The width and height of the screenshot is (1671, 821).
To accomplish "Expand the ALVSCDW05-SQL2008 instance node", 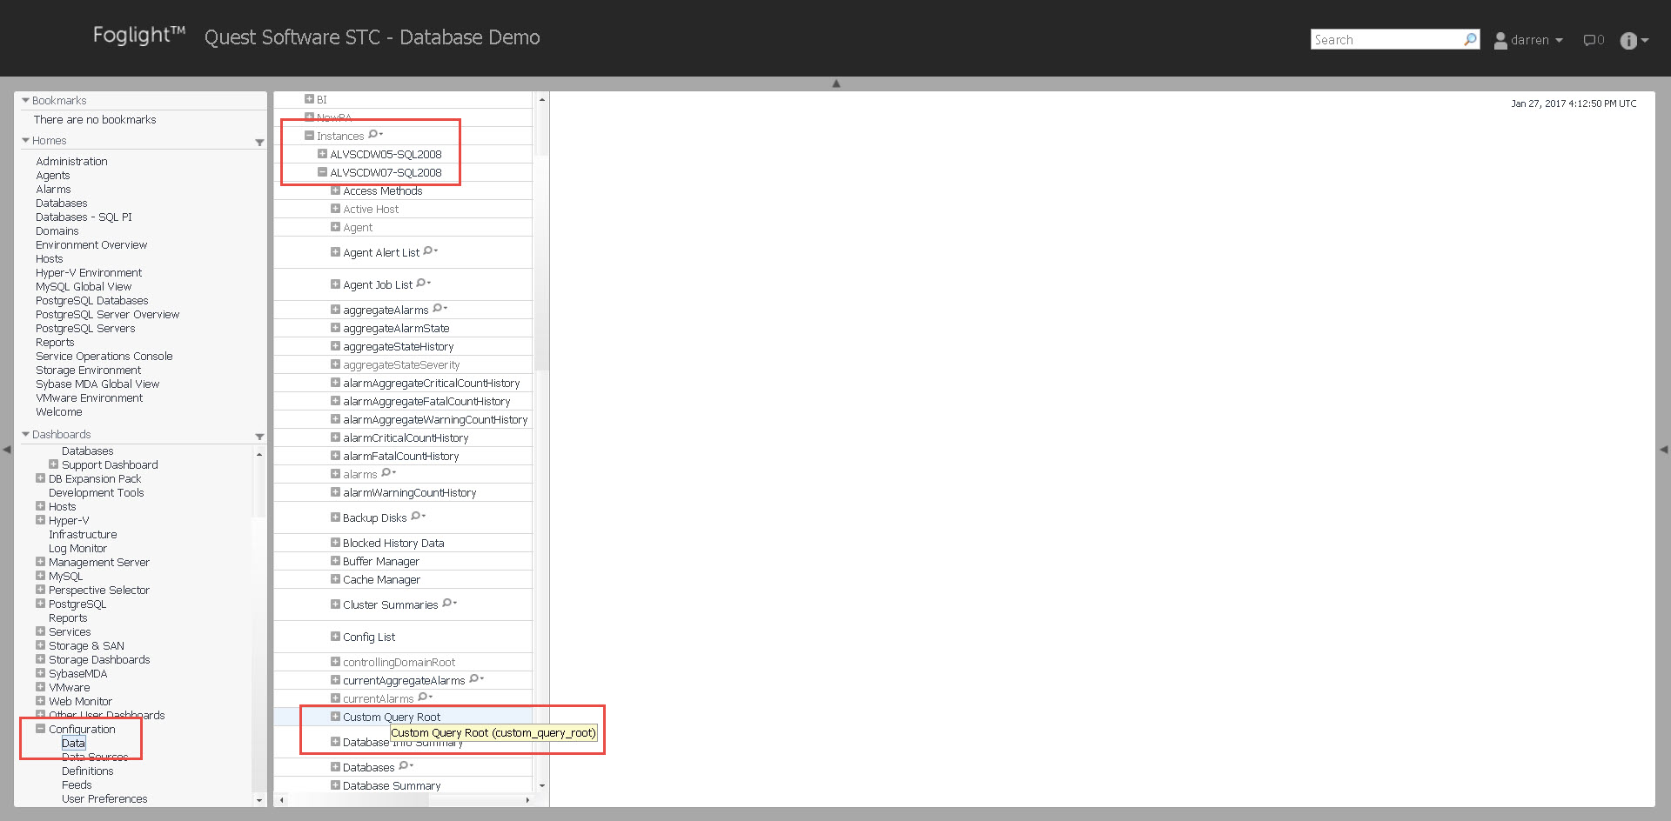I will [322, 154].
